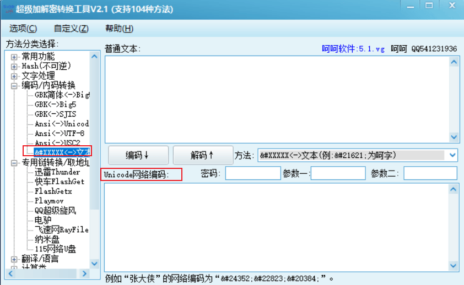Viewport: 464px width, 285px height.
Task: Close the 超级加解密转换工具 window
Action: (452, 6)
